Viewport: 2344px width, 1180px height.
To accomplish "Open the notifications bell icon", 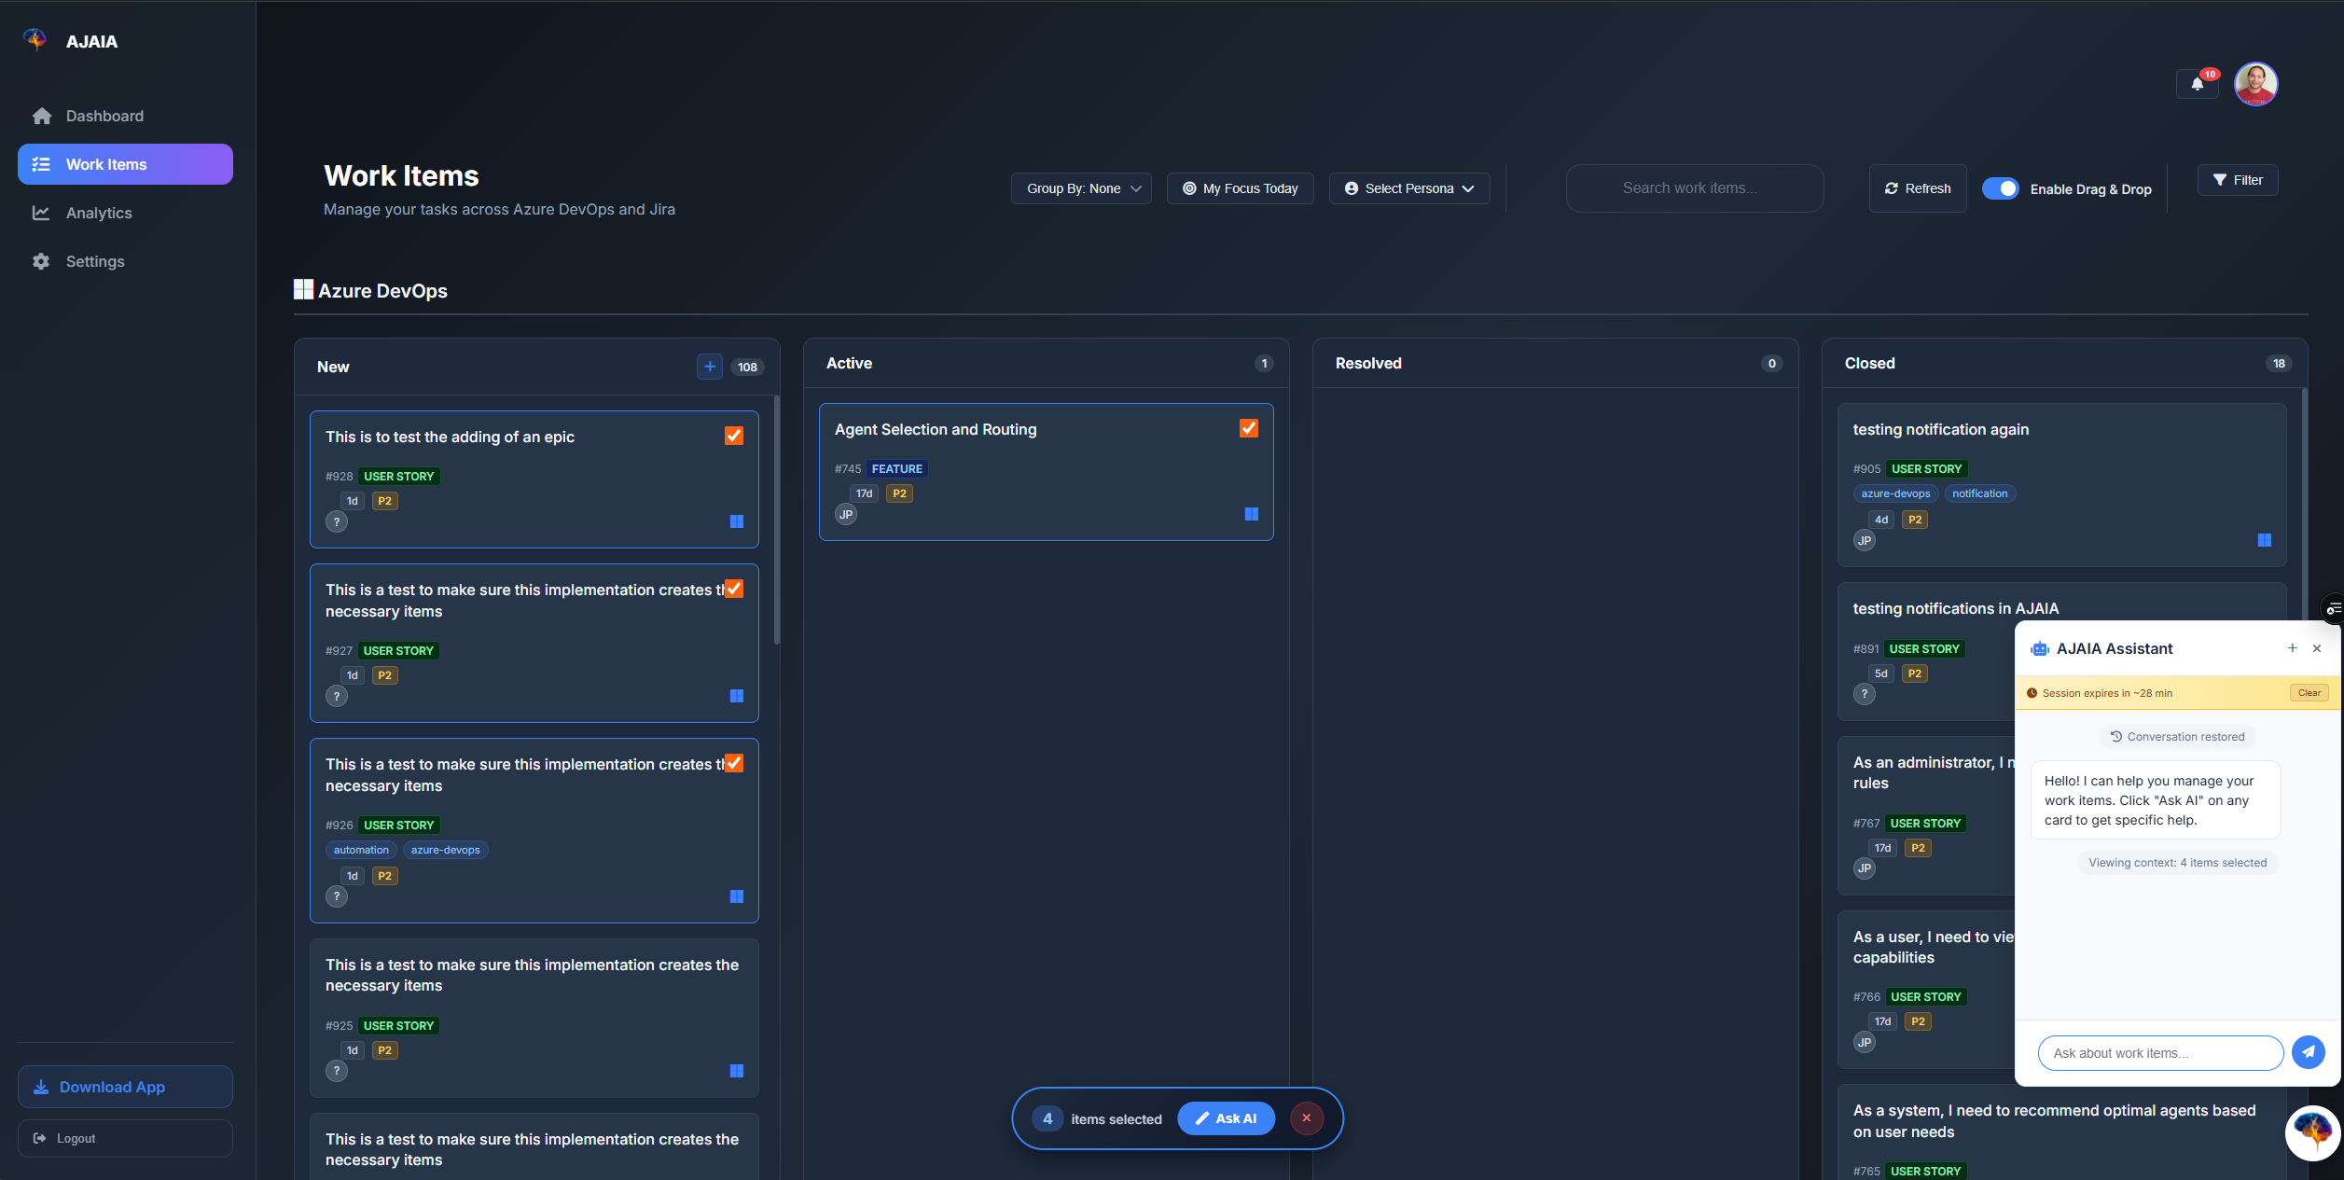I will 2197,84.
